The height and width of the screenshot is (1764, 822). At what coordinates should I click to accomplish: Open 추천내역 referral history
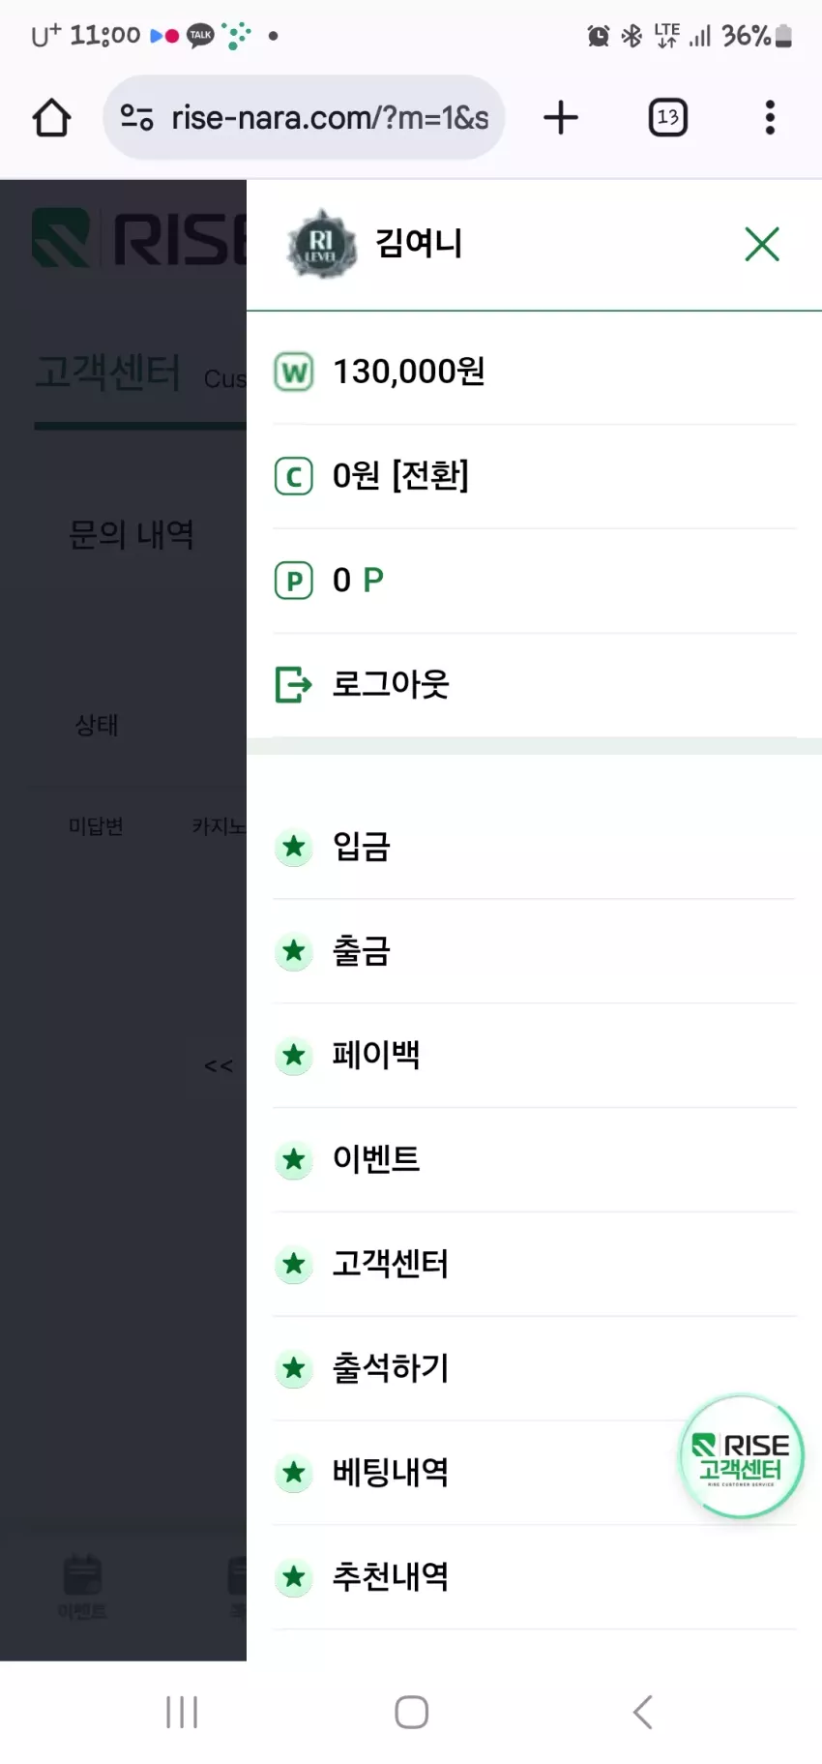tap(534, 1578)
